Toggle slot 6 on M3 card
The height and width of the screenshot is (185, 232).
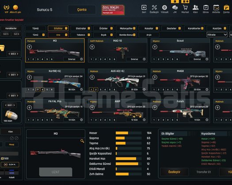[52, 59]
